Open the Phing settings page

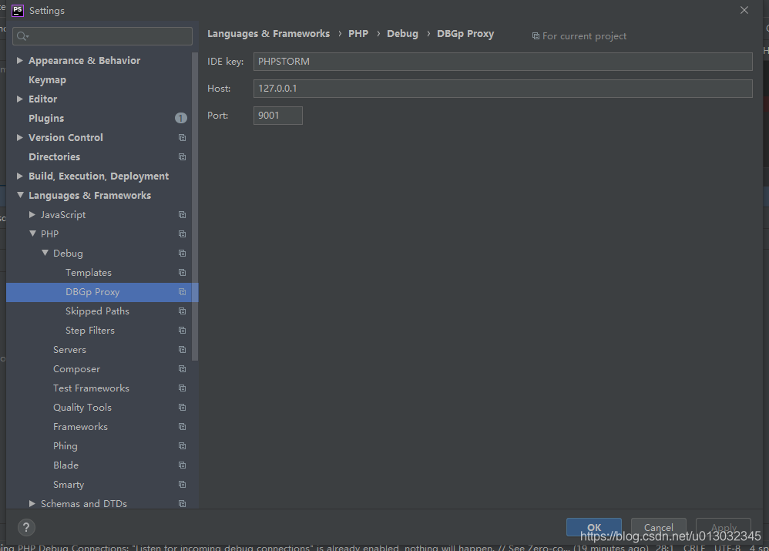pos(65,446)
